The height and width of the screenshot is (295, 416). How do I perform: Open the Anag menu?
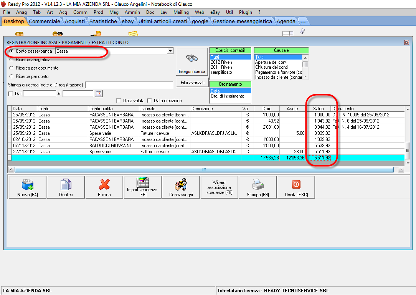click(x=21, y=12)
